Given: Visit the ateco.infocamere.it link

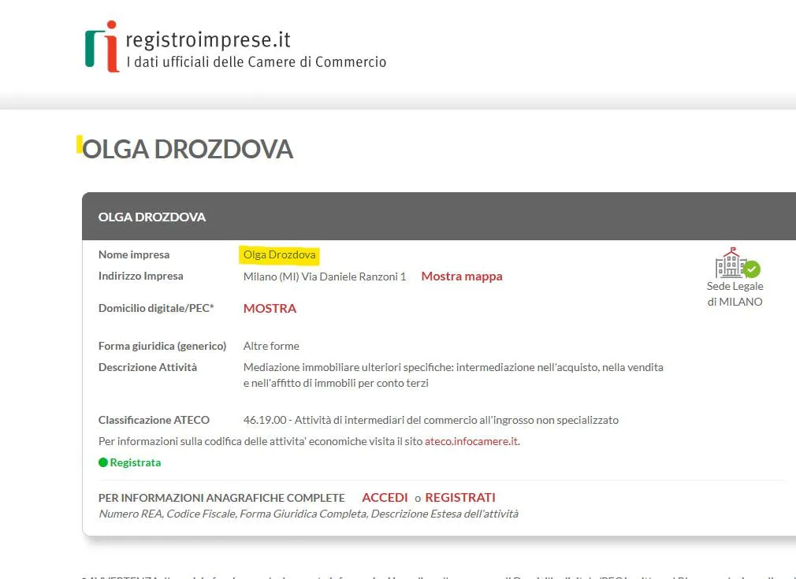Looking at the screenshot, I should [471, 441].
